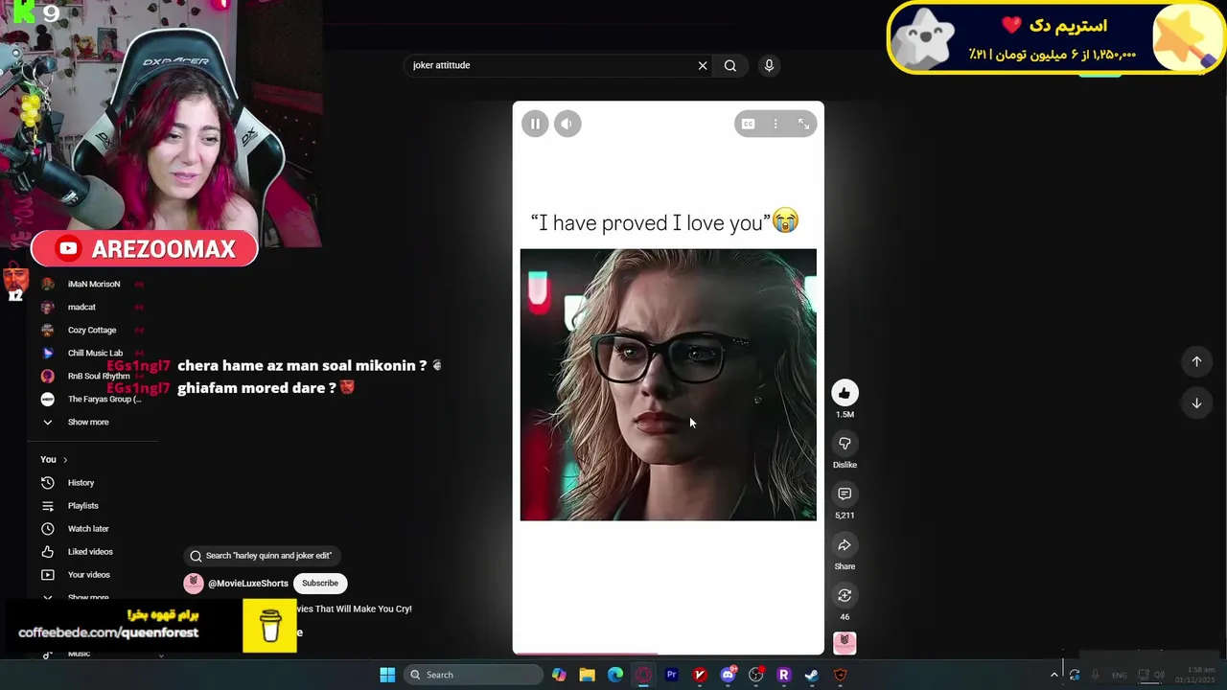Go to the previous Short with up arrow
This screenshot has height=690, width=1227.
(1196, 361)
